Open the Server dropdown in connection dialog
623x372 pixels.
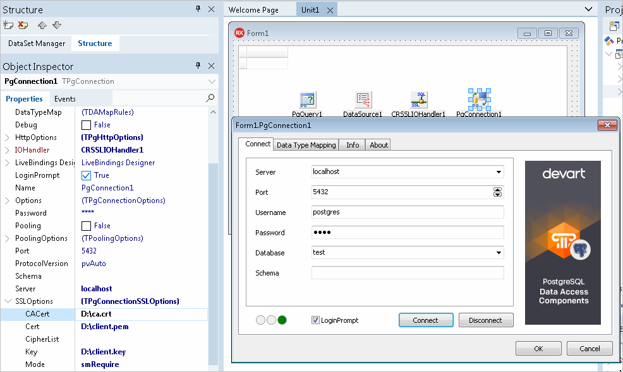[x=499, y=171]
